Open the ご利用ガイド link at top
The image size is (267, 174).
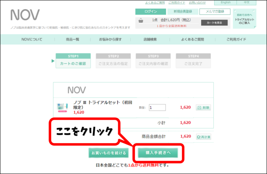tap(177, 2)
